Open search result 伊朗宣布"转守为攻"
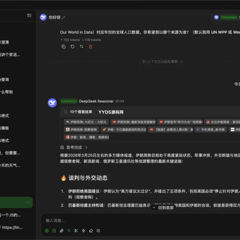 pyautogui.click(x=180, y=122)
